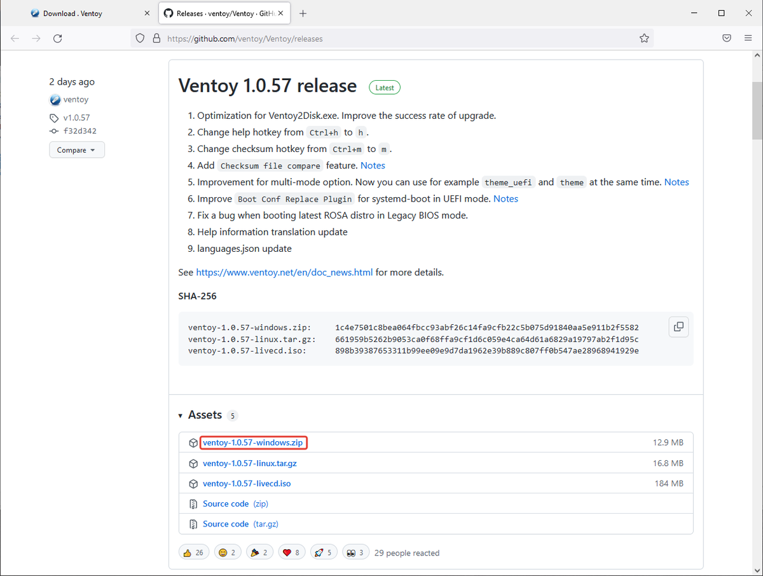Click the tag icon beside v1.0.57

(54, 118)
